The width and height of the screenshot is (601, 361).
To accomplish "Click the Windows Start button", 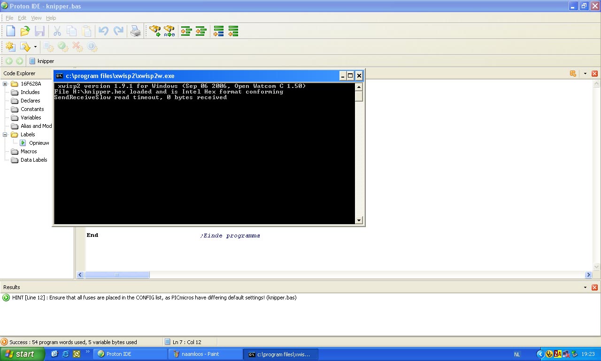I will pyautogui.click(x=22, y=354).
